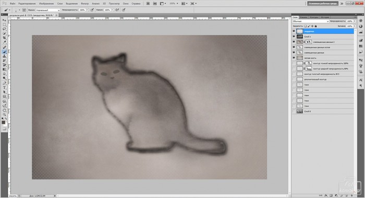Hide the selected top layer
Screen dimensions: 365x198
(294, 31)
